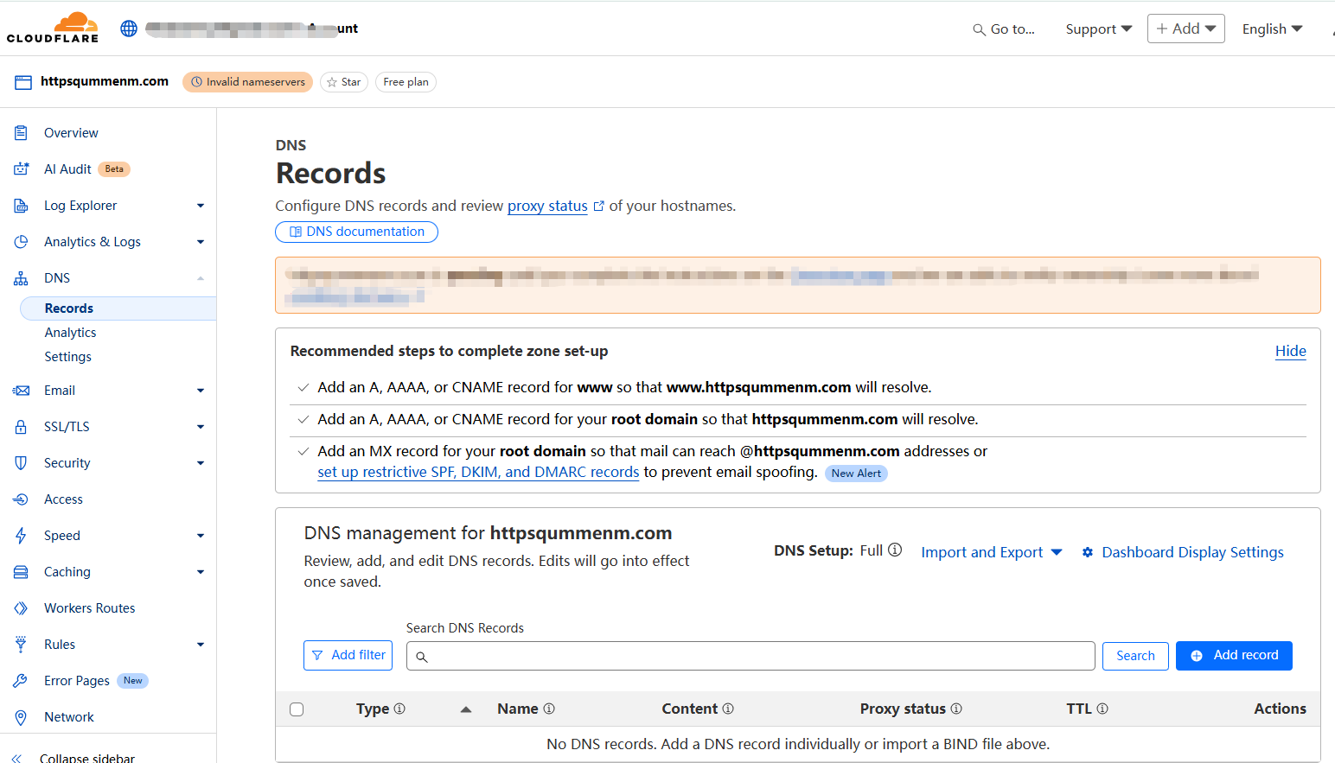The image size is (1335, 763).
Task: Expand the Log Explorer menu
Action: pyautogui.click(x=201, y=206)
